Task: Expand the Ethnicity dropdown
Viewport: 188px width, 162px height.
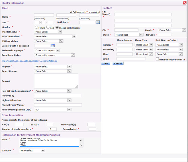Action: click(x=32, y=150)
